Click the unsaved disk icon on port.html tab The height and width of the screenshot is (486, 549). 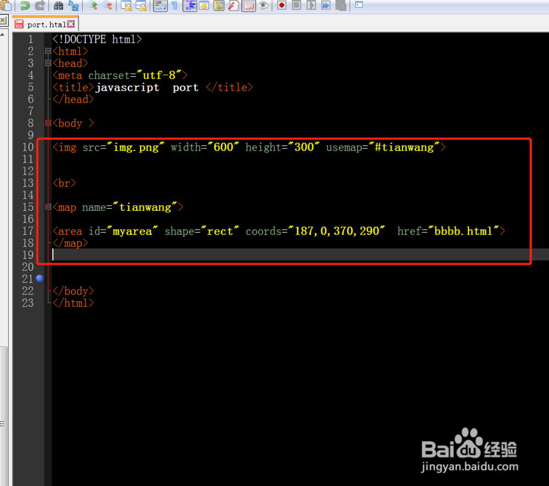point(19,24)
